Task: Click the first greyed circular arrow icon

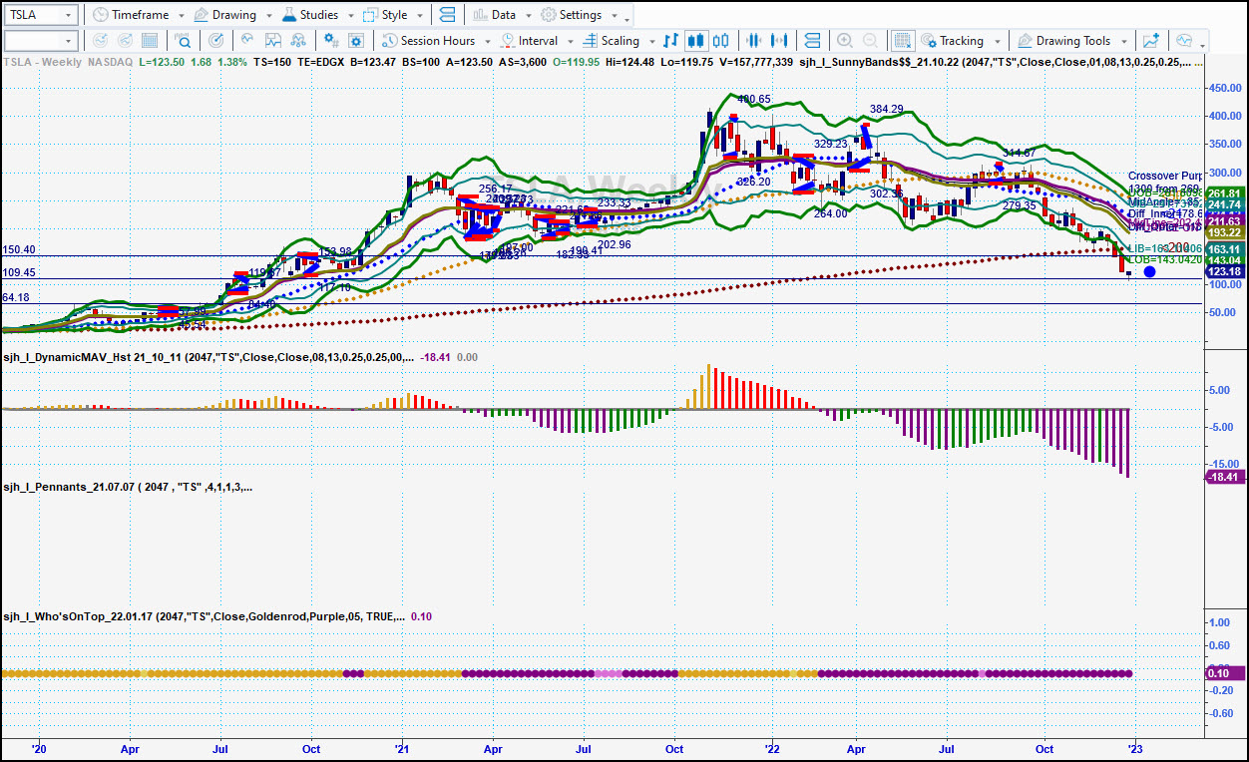Action: coord(99,41)
